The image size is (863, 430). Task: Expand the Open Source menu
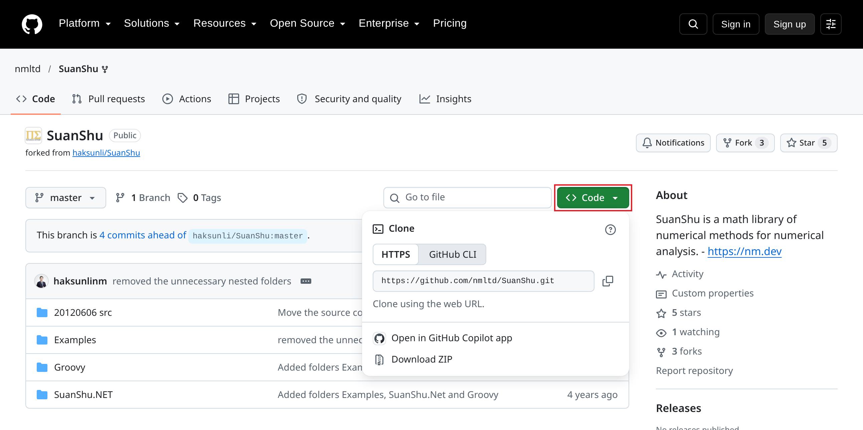pos(308,23)
